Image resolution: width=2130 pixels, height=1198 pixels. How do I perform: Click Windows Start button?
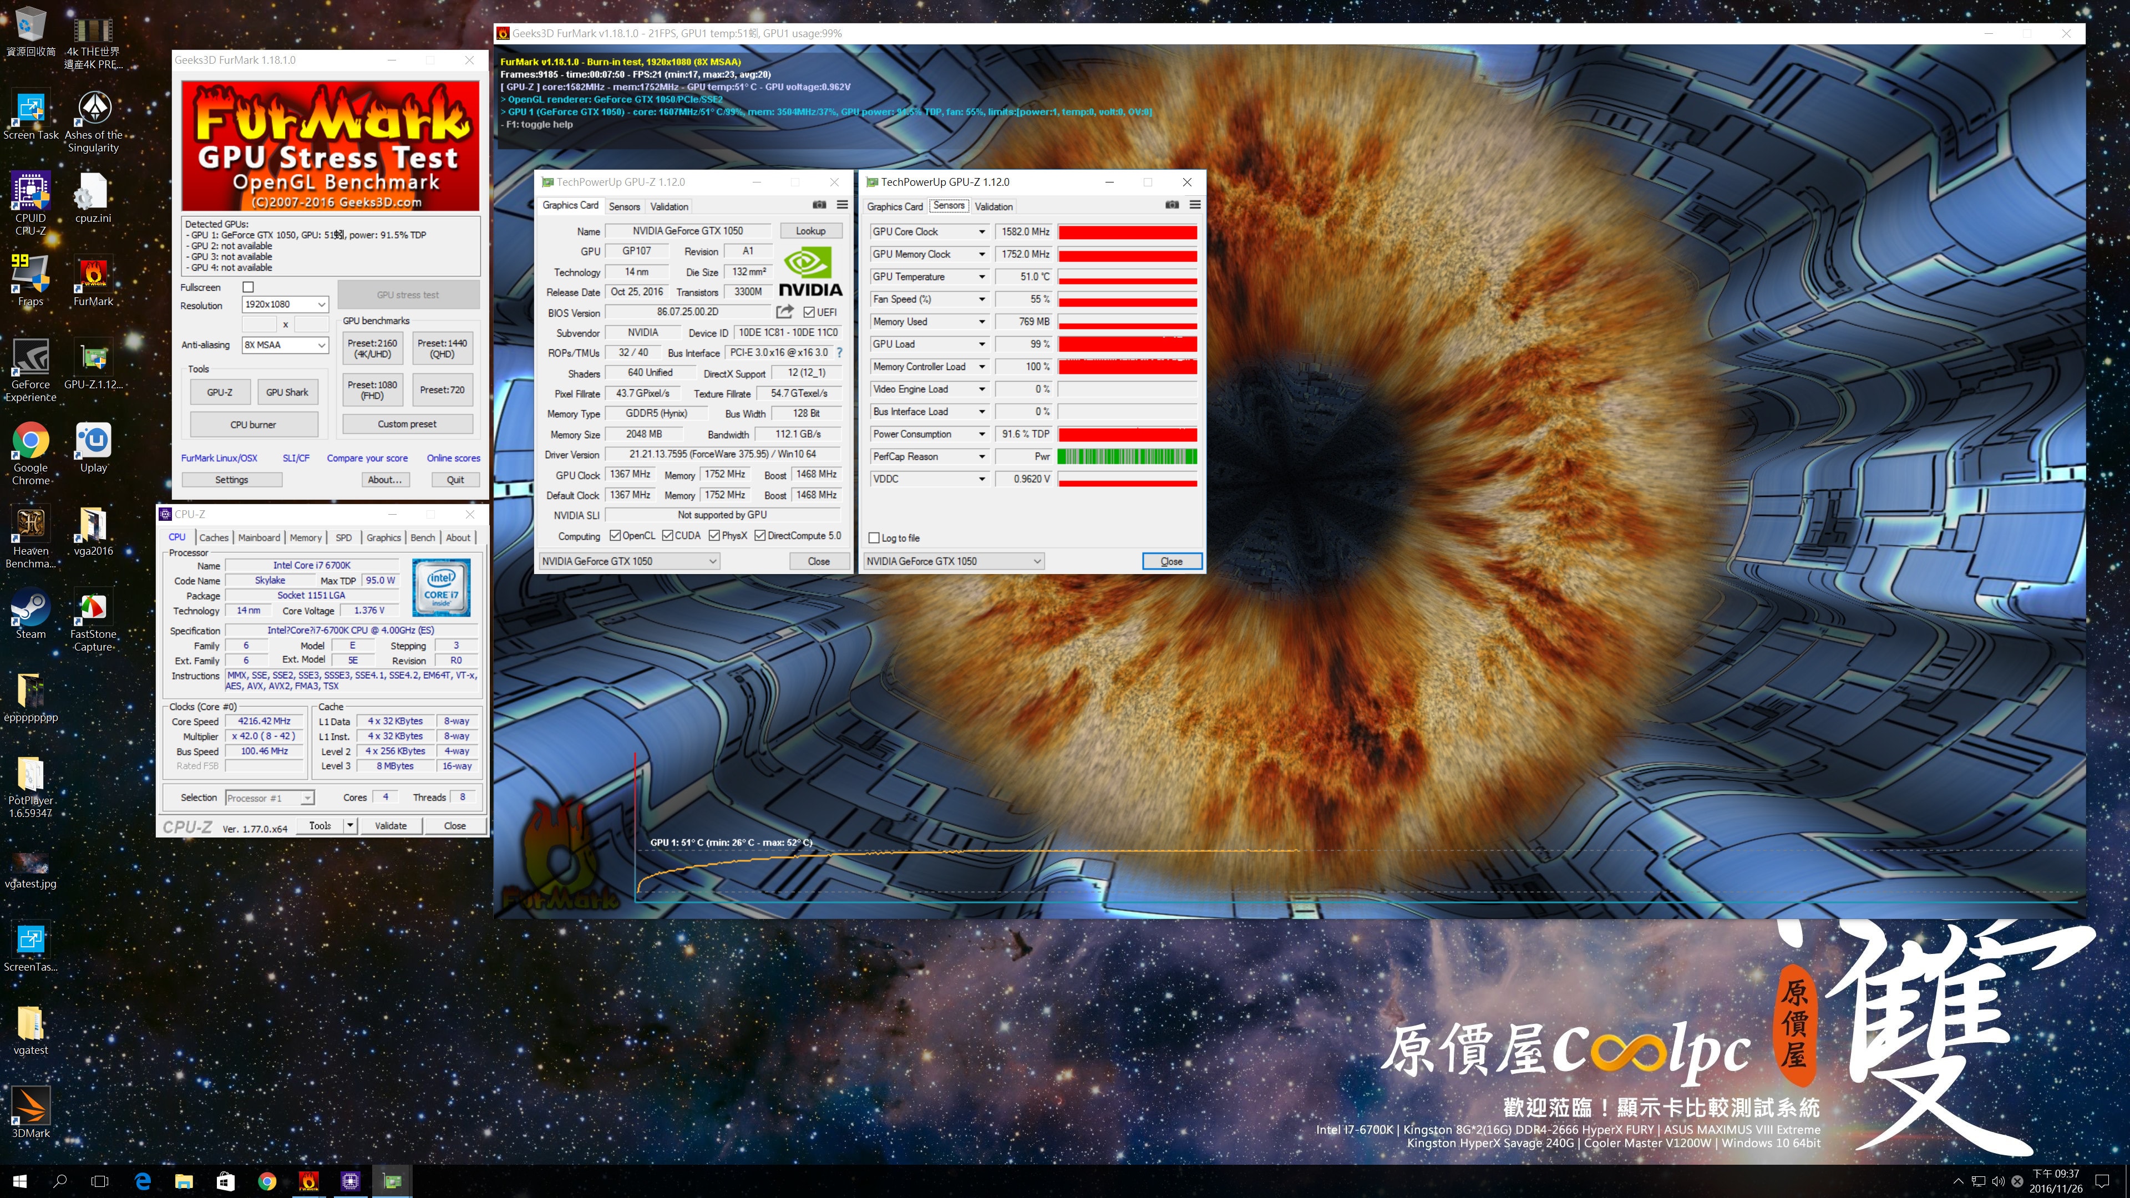(20, 1181)
